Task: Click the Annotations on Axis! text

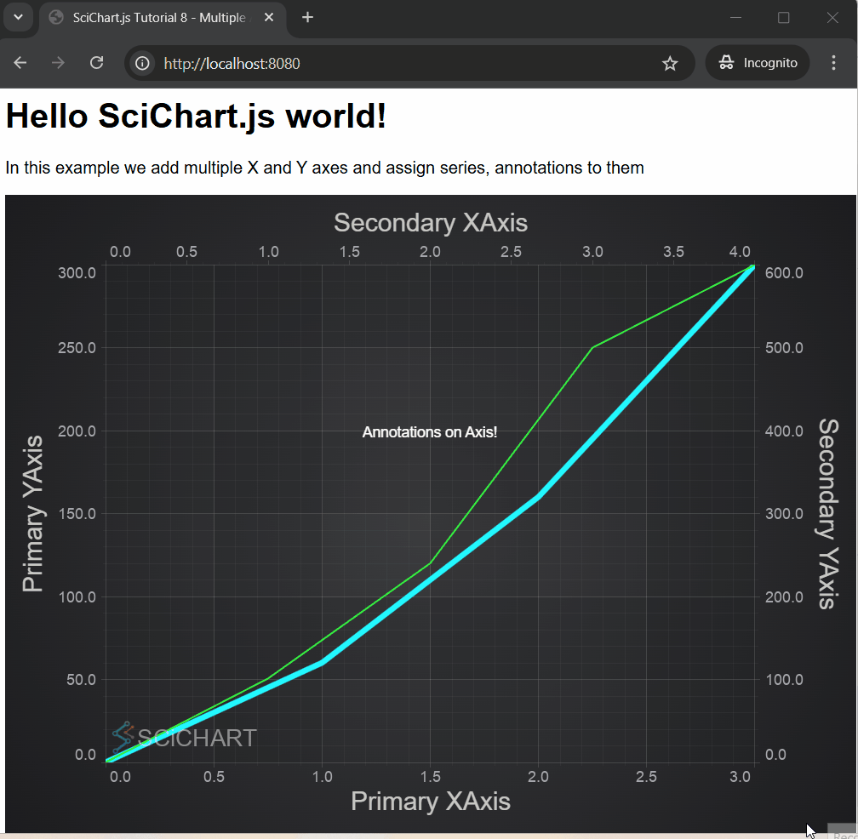Action: click(x=430, y=432)
